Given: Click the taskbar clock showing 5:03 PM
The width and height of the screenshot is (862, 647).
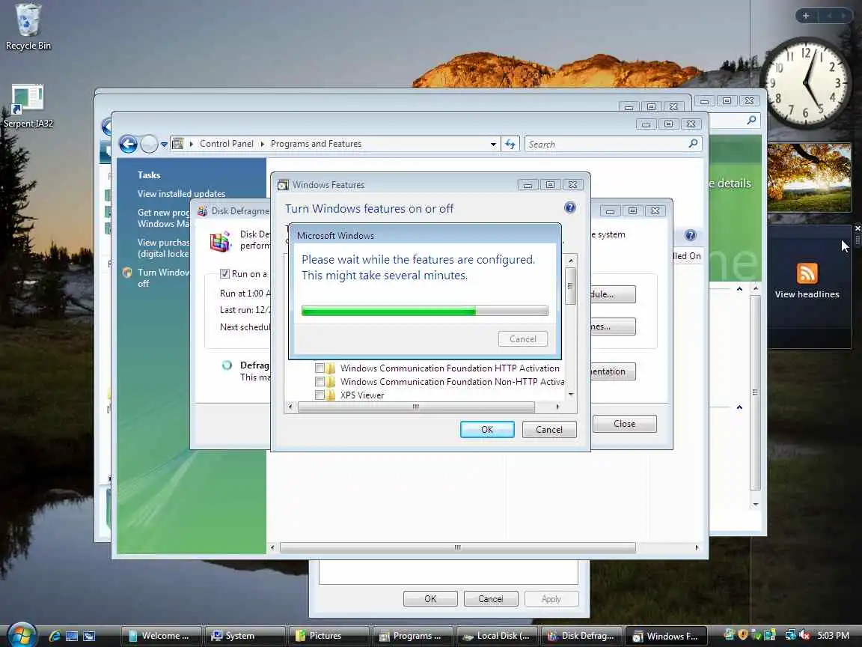Looking at the screenshot, I should pyautogui.click(x=833, y=636).
